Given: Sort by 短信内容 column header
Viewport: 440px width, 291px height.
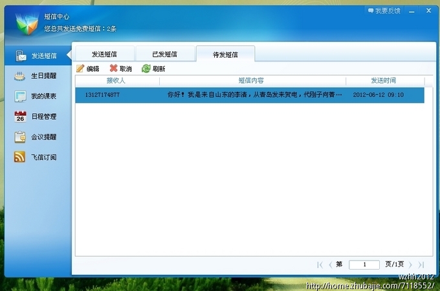Looking at the screenshot, I should 252,81.
